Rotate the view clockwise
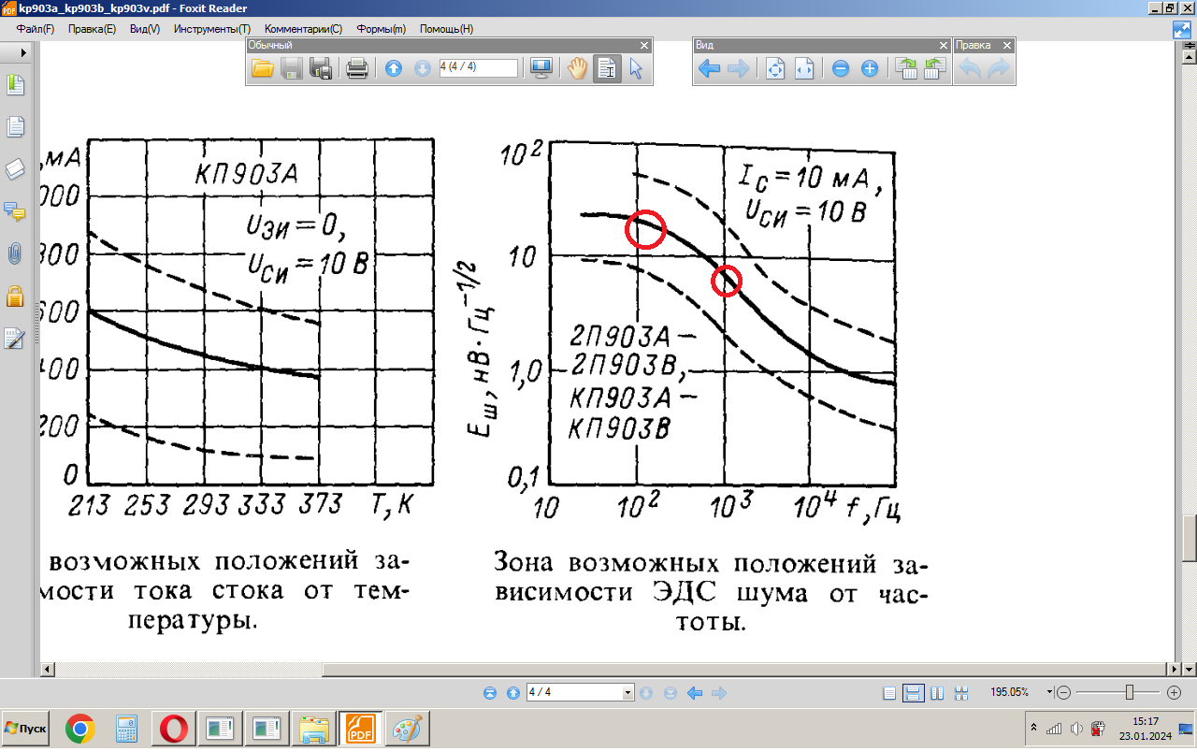Image resolution: width=1197 pixels, height=752 pixels. point(905,68)
